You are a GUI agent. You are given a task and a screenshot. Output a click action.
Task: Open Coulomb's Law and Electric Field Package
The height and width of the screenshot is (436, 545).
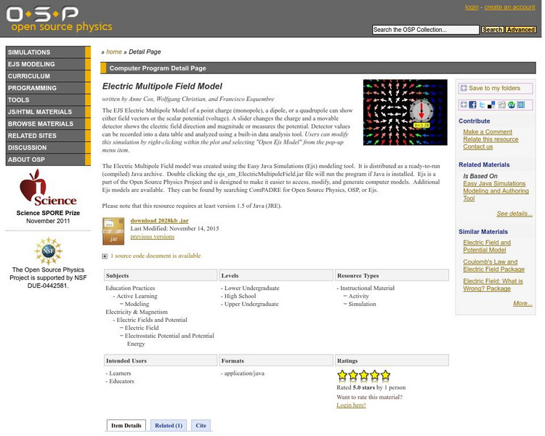pyautogui.click(x=493, y=266)
